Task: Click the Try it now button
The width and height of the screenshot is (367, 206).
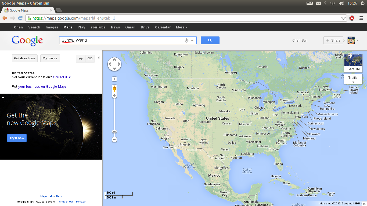Action: (17, 138)
